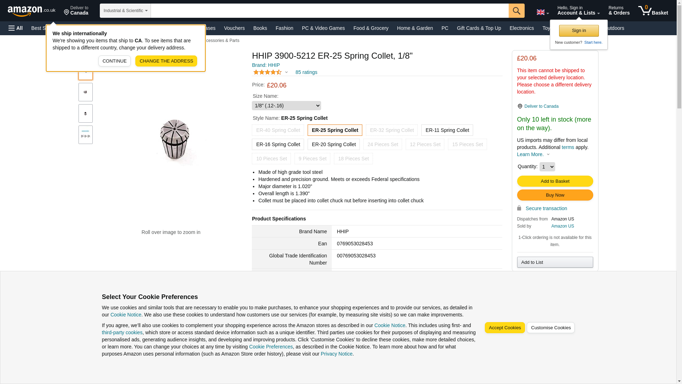Screen dimensions: 682x384
Task: Click the Accept Cookies button
Action: pyautogui.click(x=504, y=328)
